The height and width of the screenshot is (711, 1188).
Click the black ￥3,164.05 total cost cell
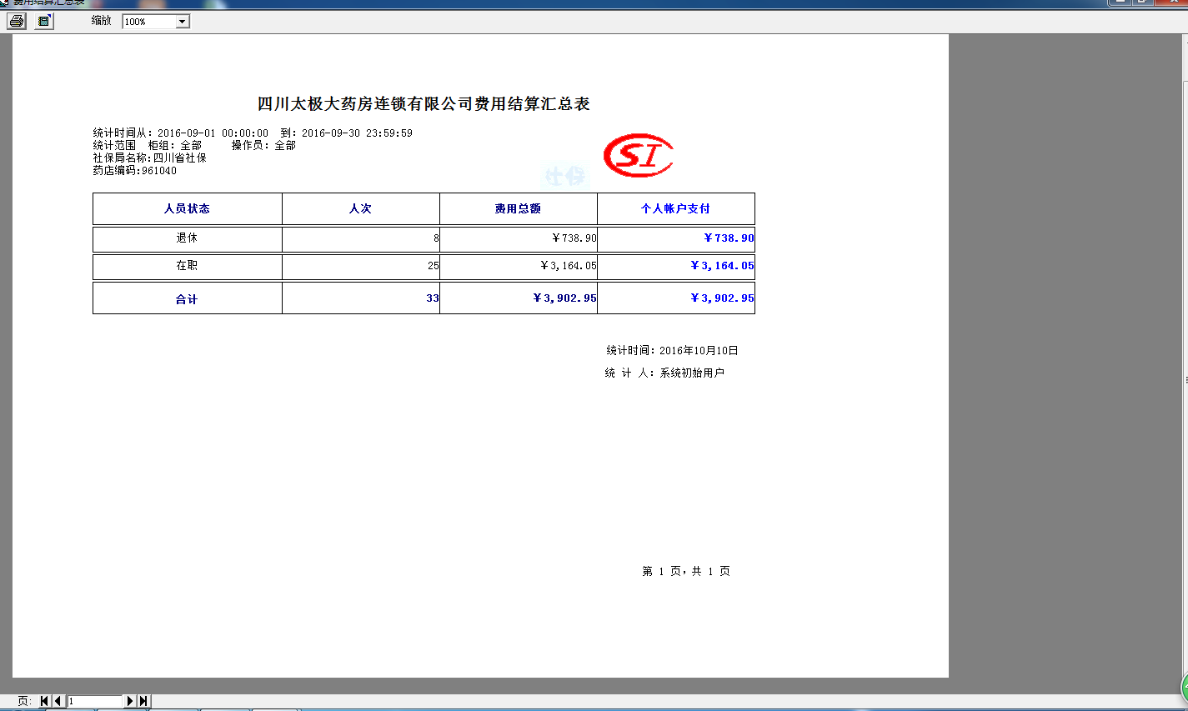[x=519, y=266]
